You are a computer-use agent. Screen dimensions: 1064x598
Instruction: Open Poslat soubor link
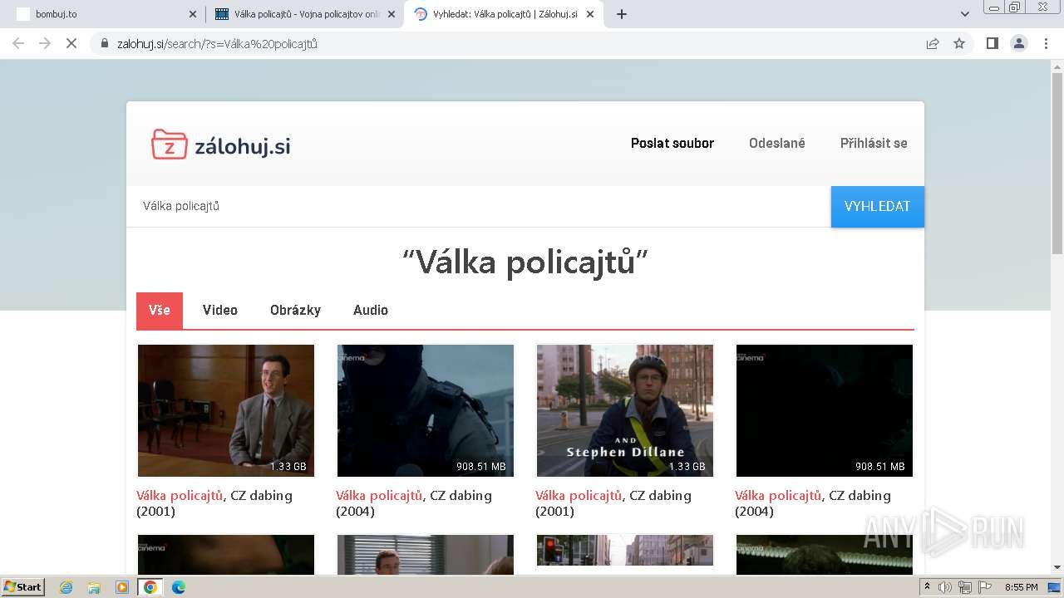[x=672, y=143]
